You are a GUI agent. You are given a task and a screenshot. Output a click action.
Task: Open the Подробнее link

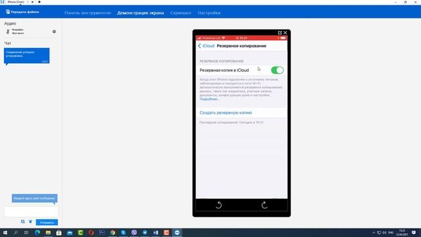tap(209, 99)
